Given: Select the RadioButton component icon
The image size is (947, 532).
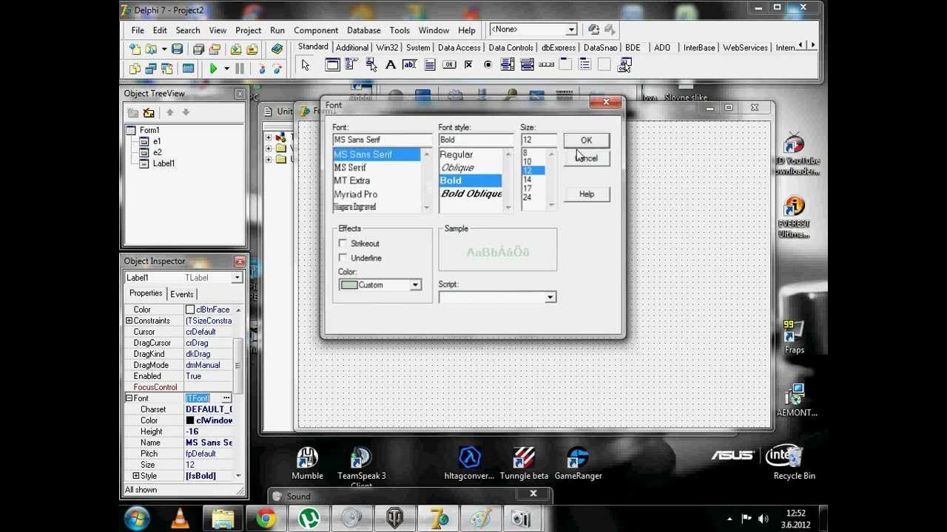Looking at the screenshot, I should (488, 65).
